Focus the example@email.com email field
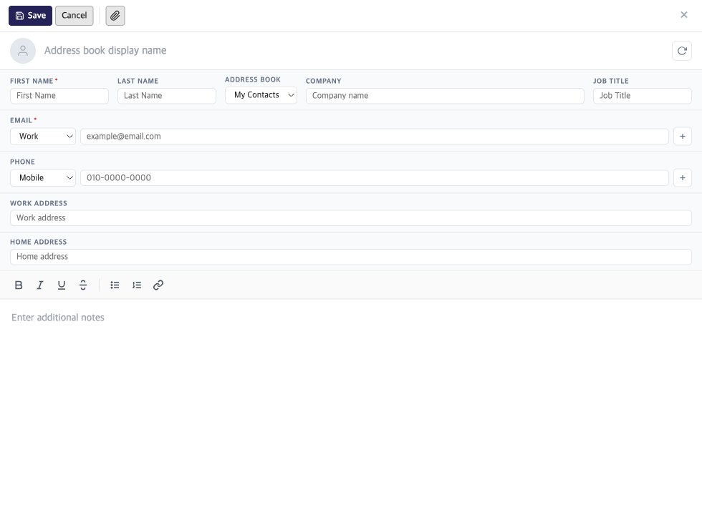Image resolution: width=702 pixels, height=515 pixels. [374, 137]
